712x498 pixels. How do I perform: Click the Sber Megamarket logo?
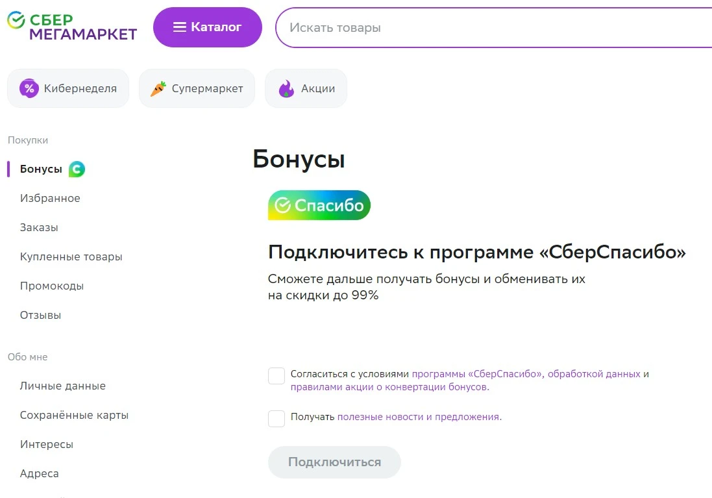72,27
